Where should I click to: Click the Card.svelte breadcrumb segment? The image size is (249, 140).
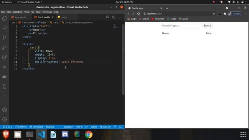coord(26,23)
